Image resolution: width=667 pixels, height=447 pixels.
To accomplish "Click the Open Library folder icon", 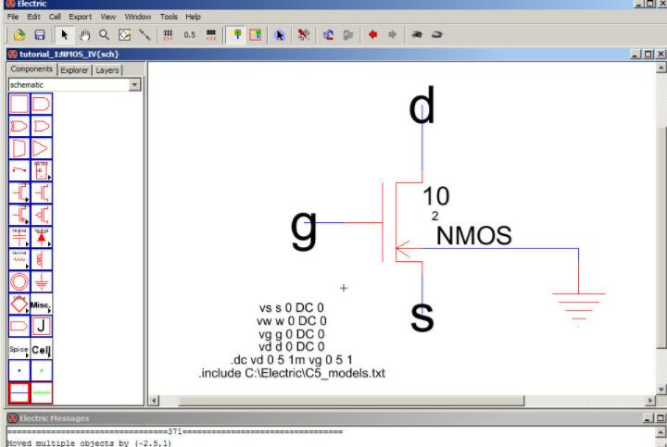I will [19, 34].
